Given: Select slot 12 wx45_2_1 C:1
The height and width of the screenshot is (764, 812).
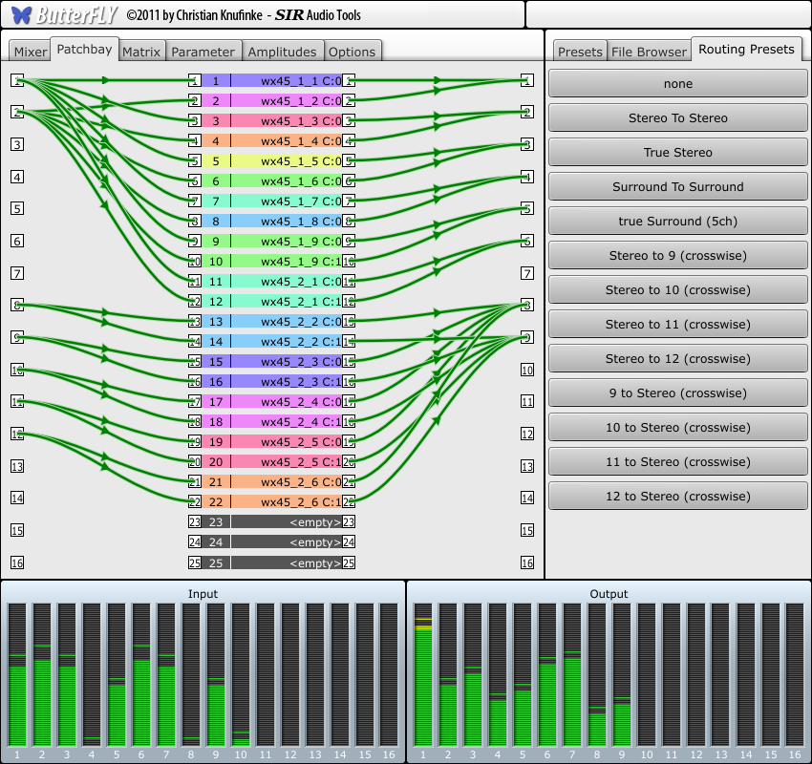Looking at the screenshot, I should coord(272,301).
